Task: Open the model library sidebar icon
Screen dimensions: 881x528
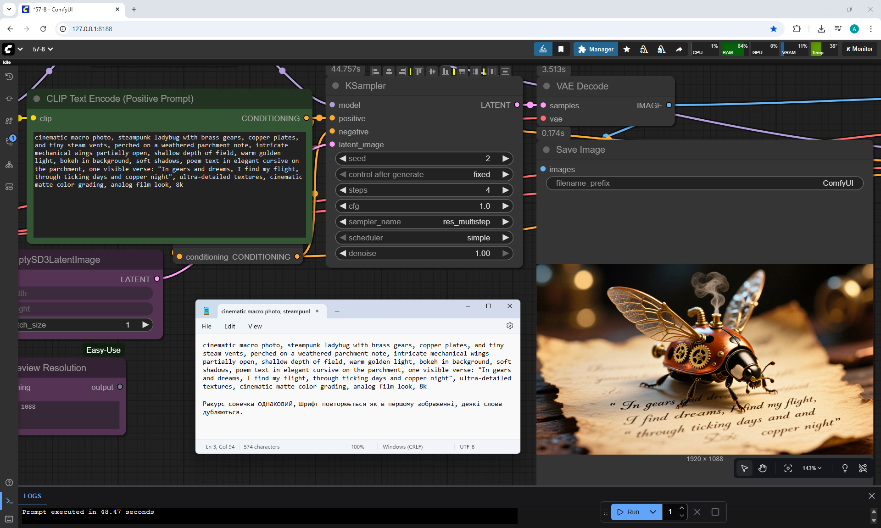Action: tap(9, 121)
